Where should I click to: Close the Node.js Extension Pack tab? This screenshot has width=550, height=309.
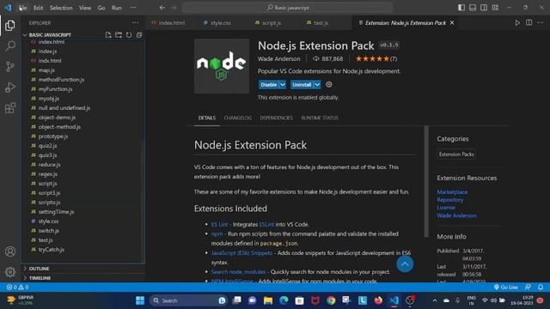(x=452, y=23)
